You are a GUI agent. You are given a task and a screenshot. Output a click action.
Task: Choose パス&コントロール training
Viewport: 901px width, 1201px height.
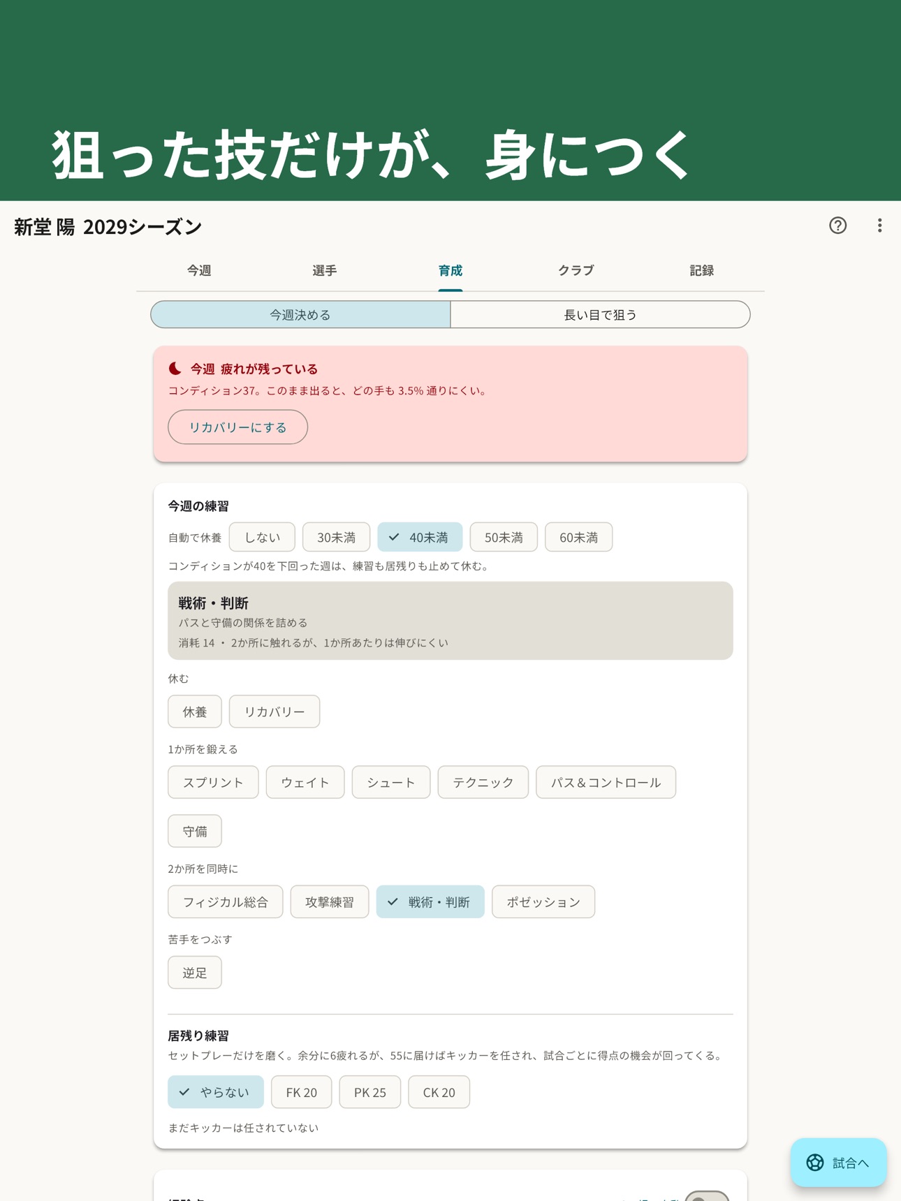(x=606, y=782)
